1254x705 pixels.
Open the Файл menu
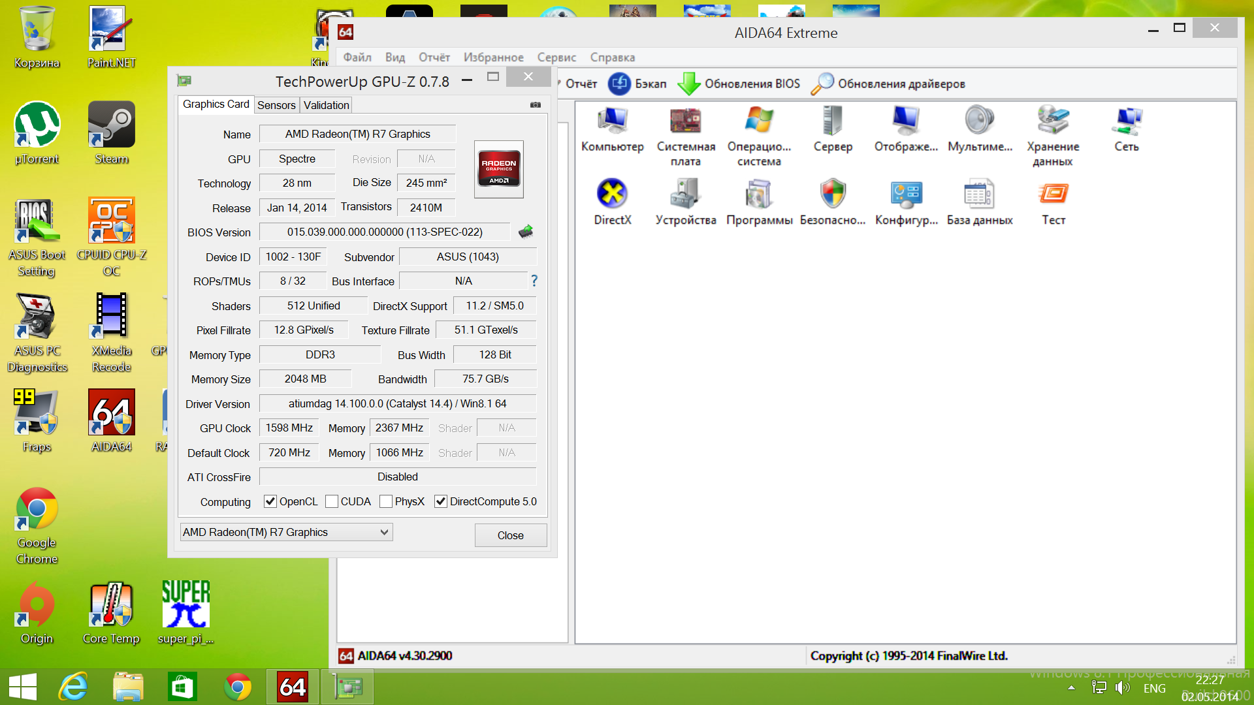357,57
